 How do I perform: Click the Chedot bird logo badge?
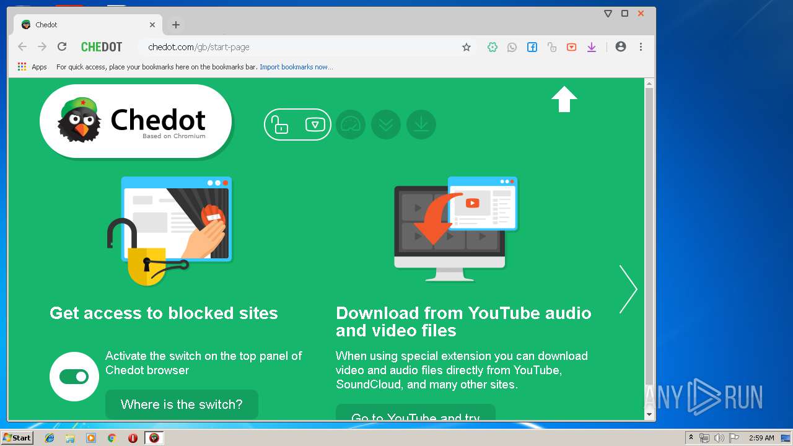pos(136,121)
